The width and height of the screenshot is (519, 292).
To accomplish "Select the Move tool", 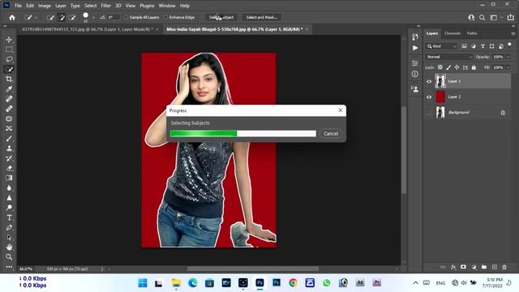I will (x=9, y=40).
